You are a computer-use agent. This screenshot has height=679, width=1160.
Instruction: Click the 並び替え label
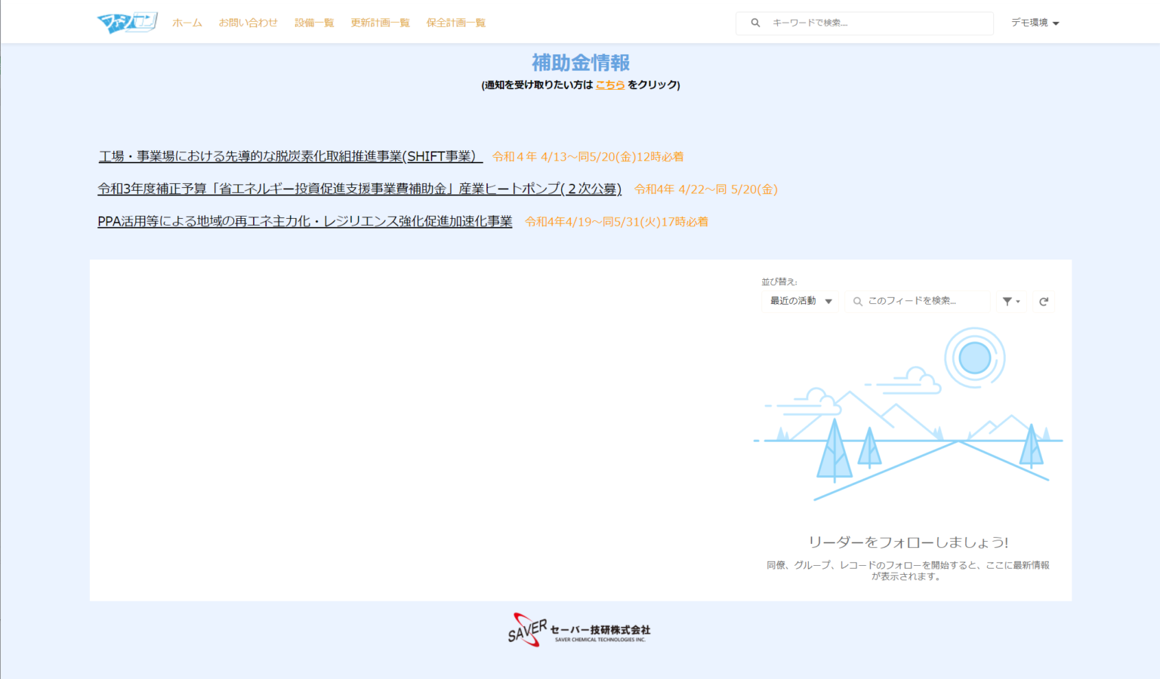(x=779, y=281)
